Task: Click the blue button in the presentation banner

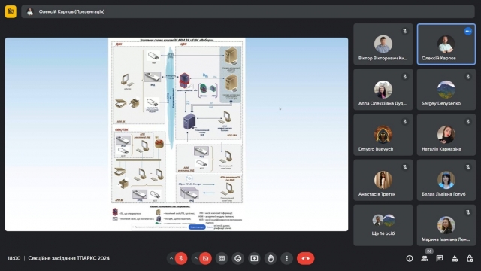Action: [x=197, y=227]
